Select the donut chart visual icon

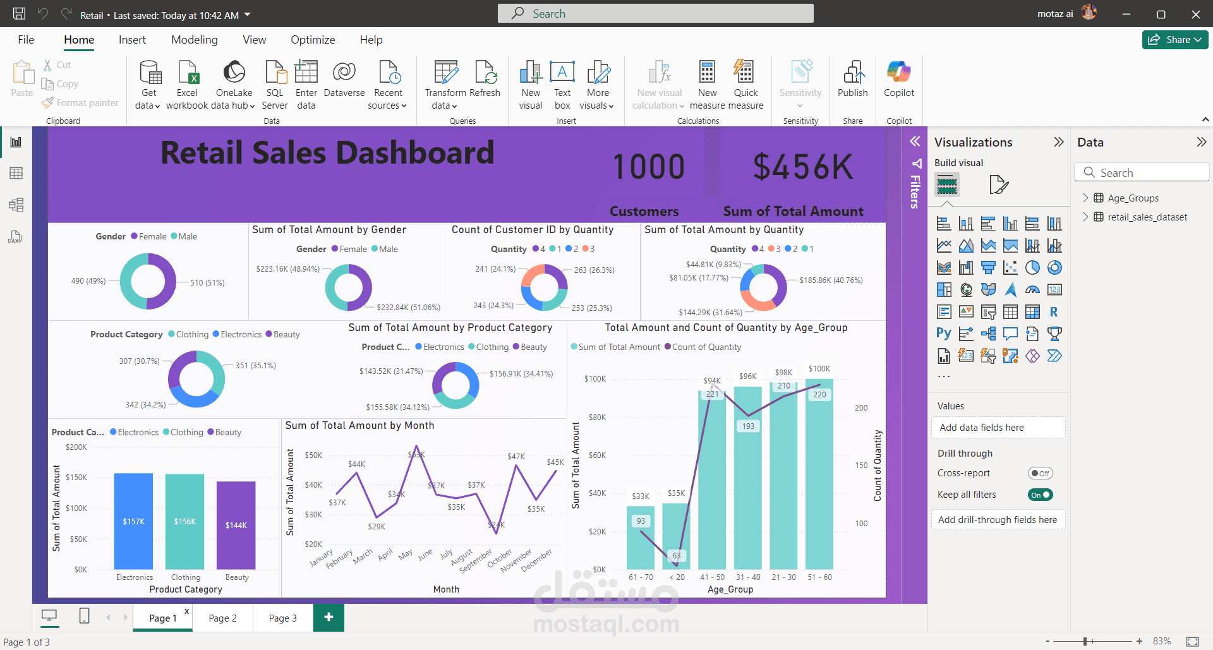pyautogui.click(x=1054, y=267)
